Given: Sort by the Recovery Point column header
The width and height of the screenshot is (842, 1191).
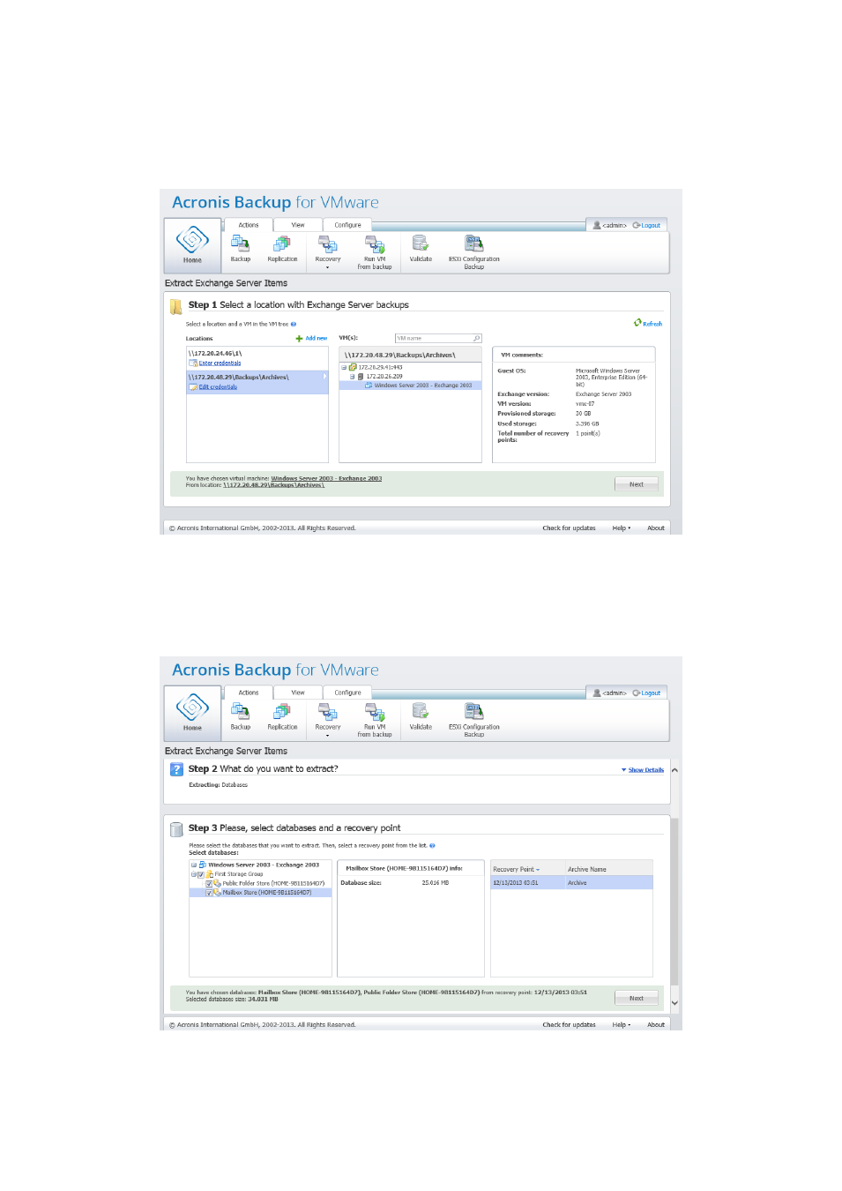Looking at the screenshot, I should pos(527,870).
